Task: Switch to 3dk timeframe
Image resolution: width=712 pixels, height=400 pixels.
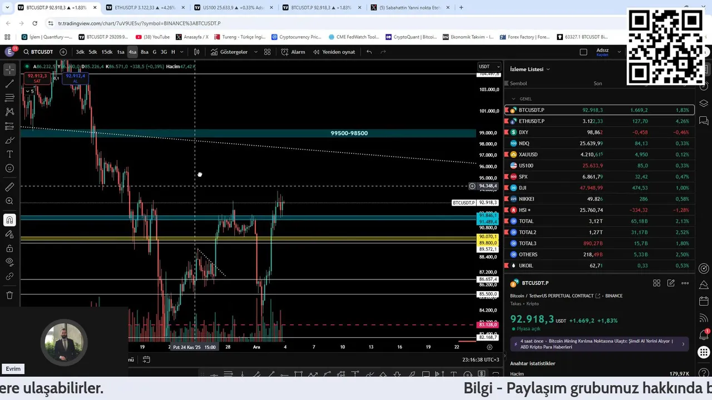Action: [80, 52]
